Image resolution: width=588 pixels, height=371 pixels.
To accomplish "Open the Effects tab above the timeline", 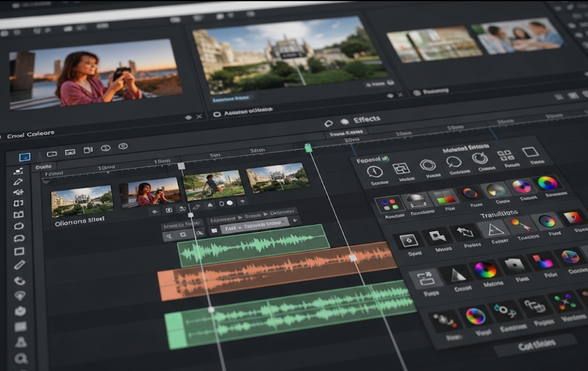I will pyautogui.click(x=366, y=119).
